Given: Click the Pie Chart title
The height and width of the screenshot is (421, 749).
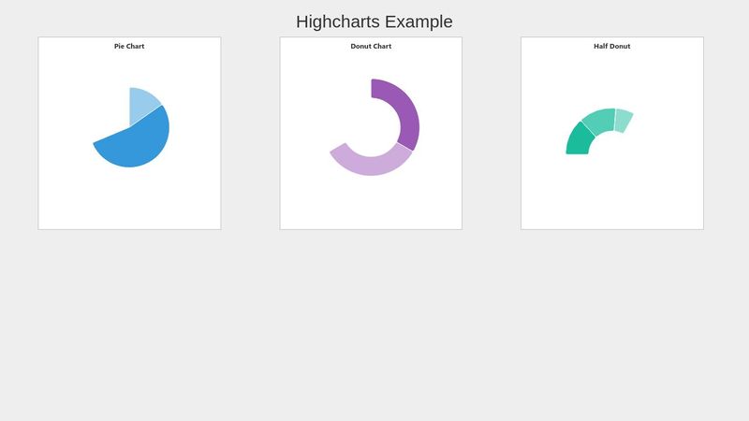Looking at the screenshot, I should click(129, 46).
